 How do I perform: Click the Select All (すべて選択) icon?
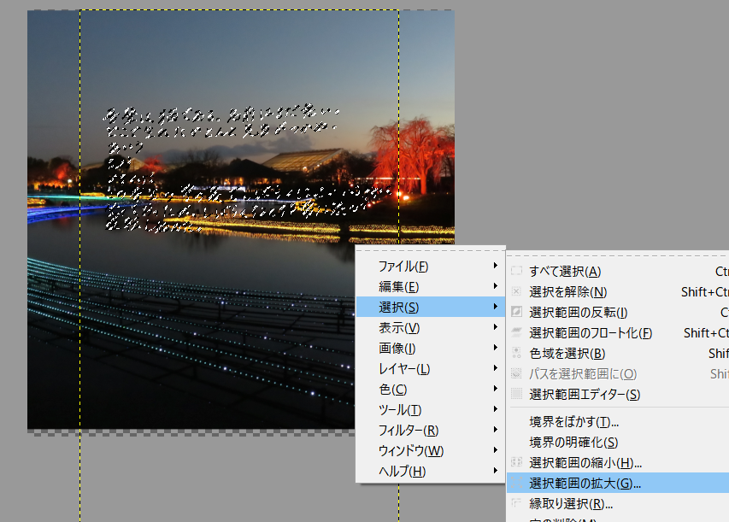[516, 271]
